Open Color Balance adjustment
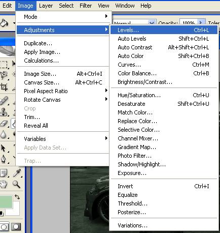 click(x=164, y=73)
